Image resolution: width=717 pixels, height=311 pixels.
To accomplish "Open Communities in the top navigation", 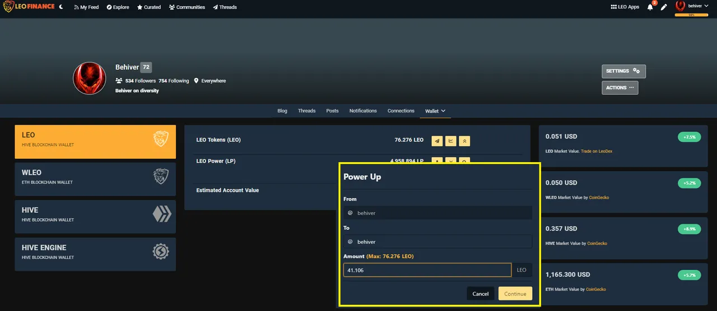I will (x=187, y=7).
